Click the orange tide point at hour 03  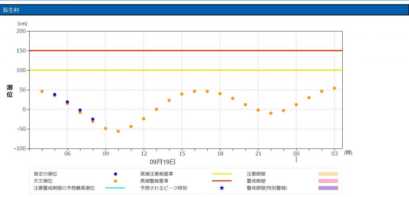pos(334,88)
